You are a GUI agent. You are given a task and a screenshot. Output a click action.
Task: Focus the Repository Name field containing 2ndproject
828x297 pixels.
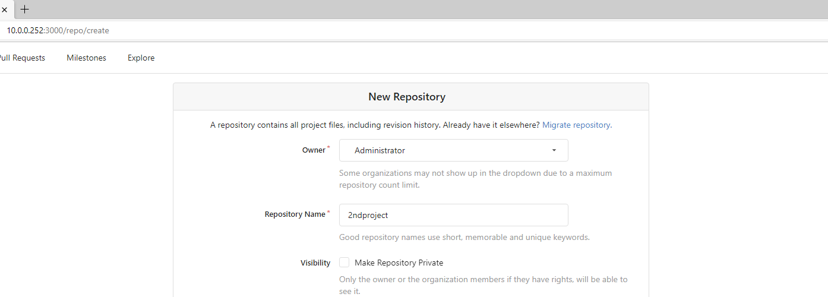(453, 215)
